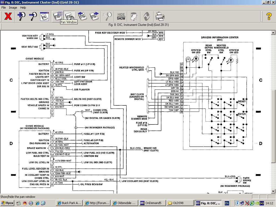Open the Help menu
Viewport: 276px width, 207px height.
(x=23, y=8)
